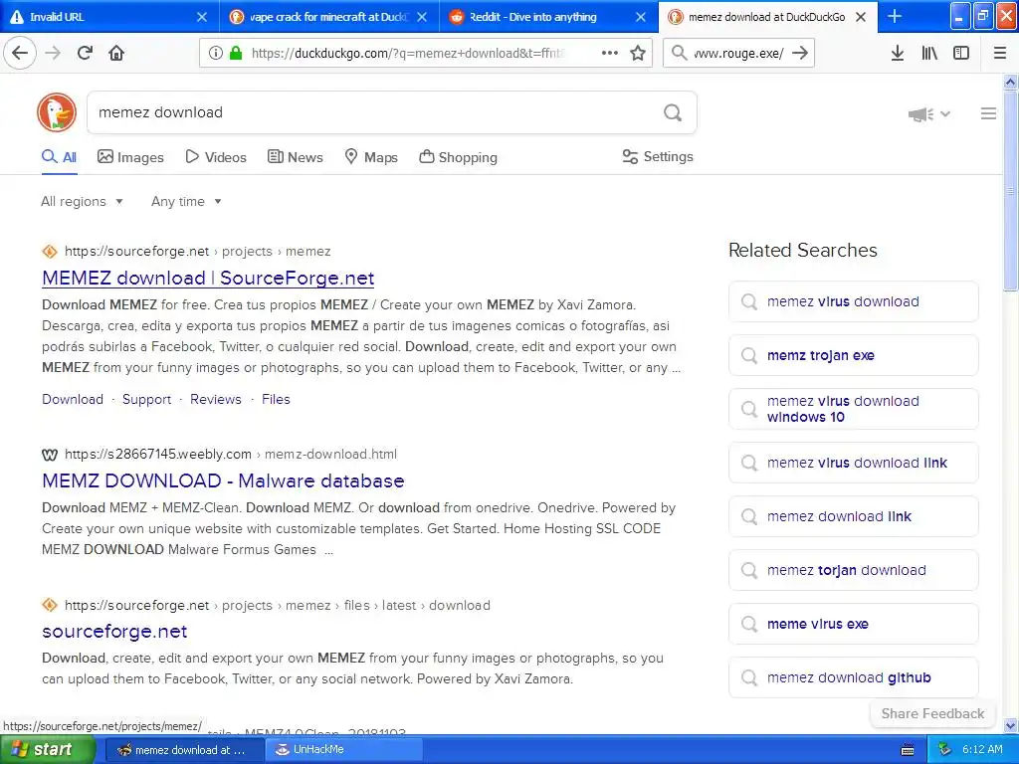Click the system tray network icon

[x=944, y=749]
